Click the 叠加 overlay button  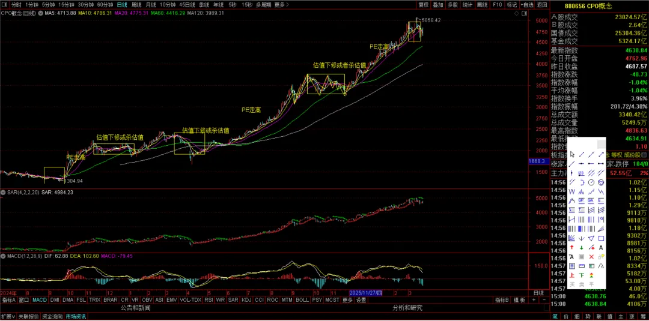click(x=438, y=5)
